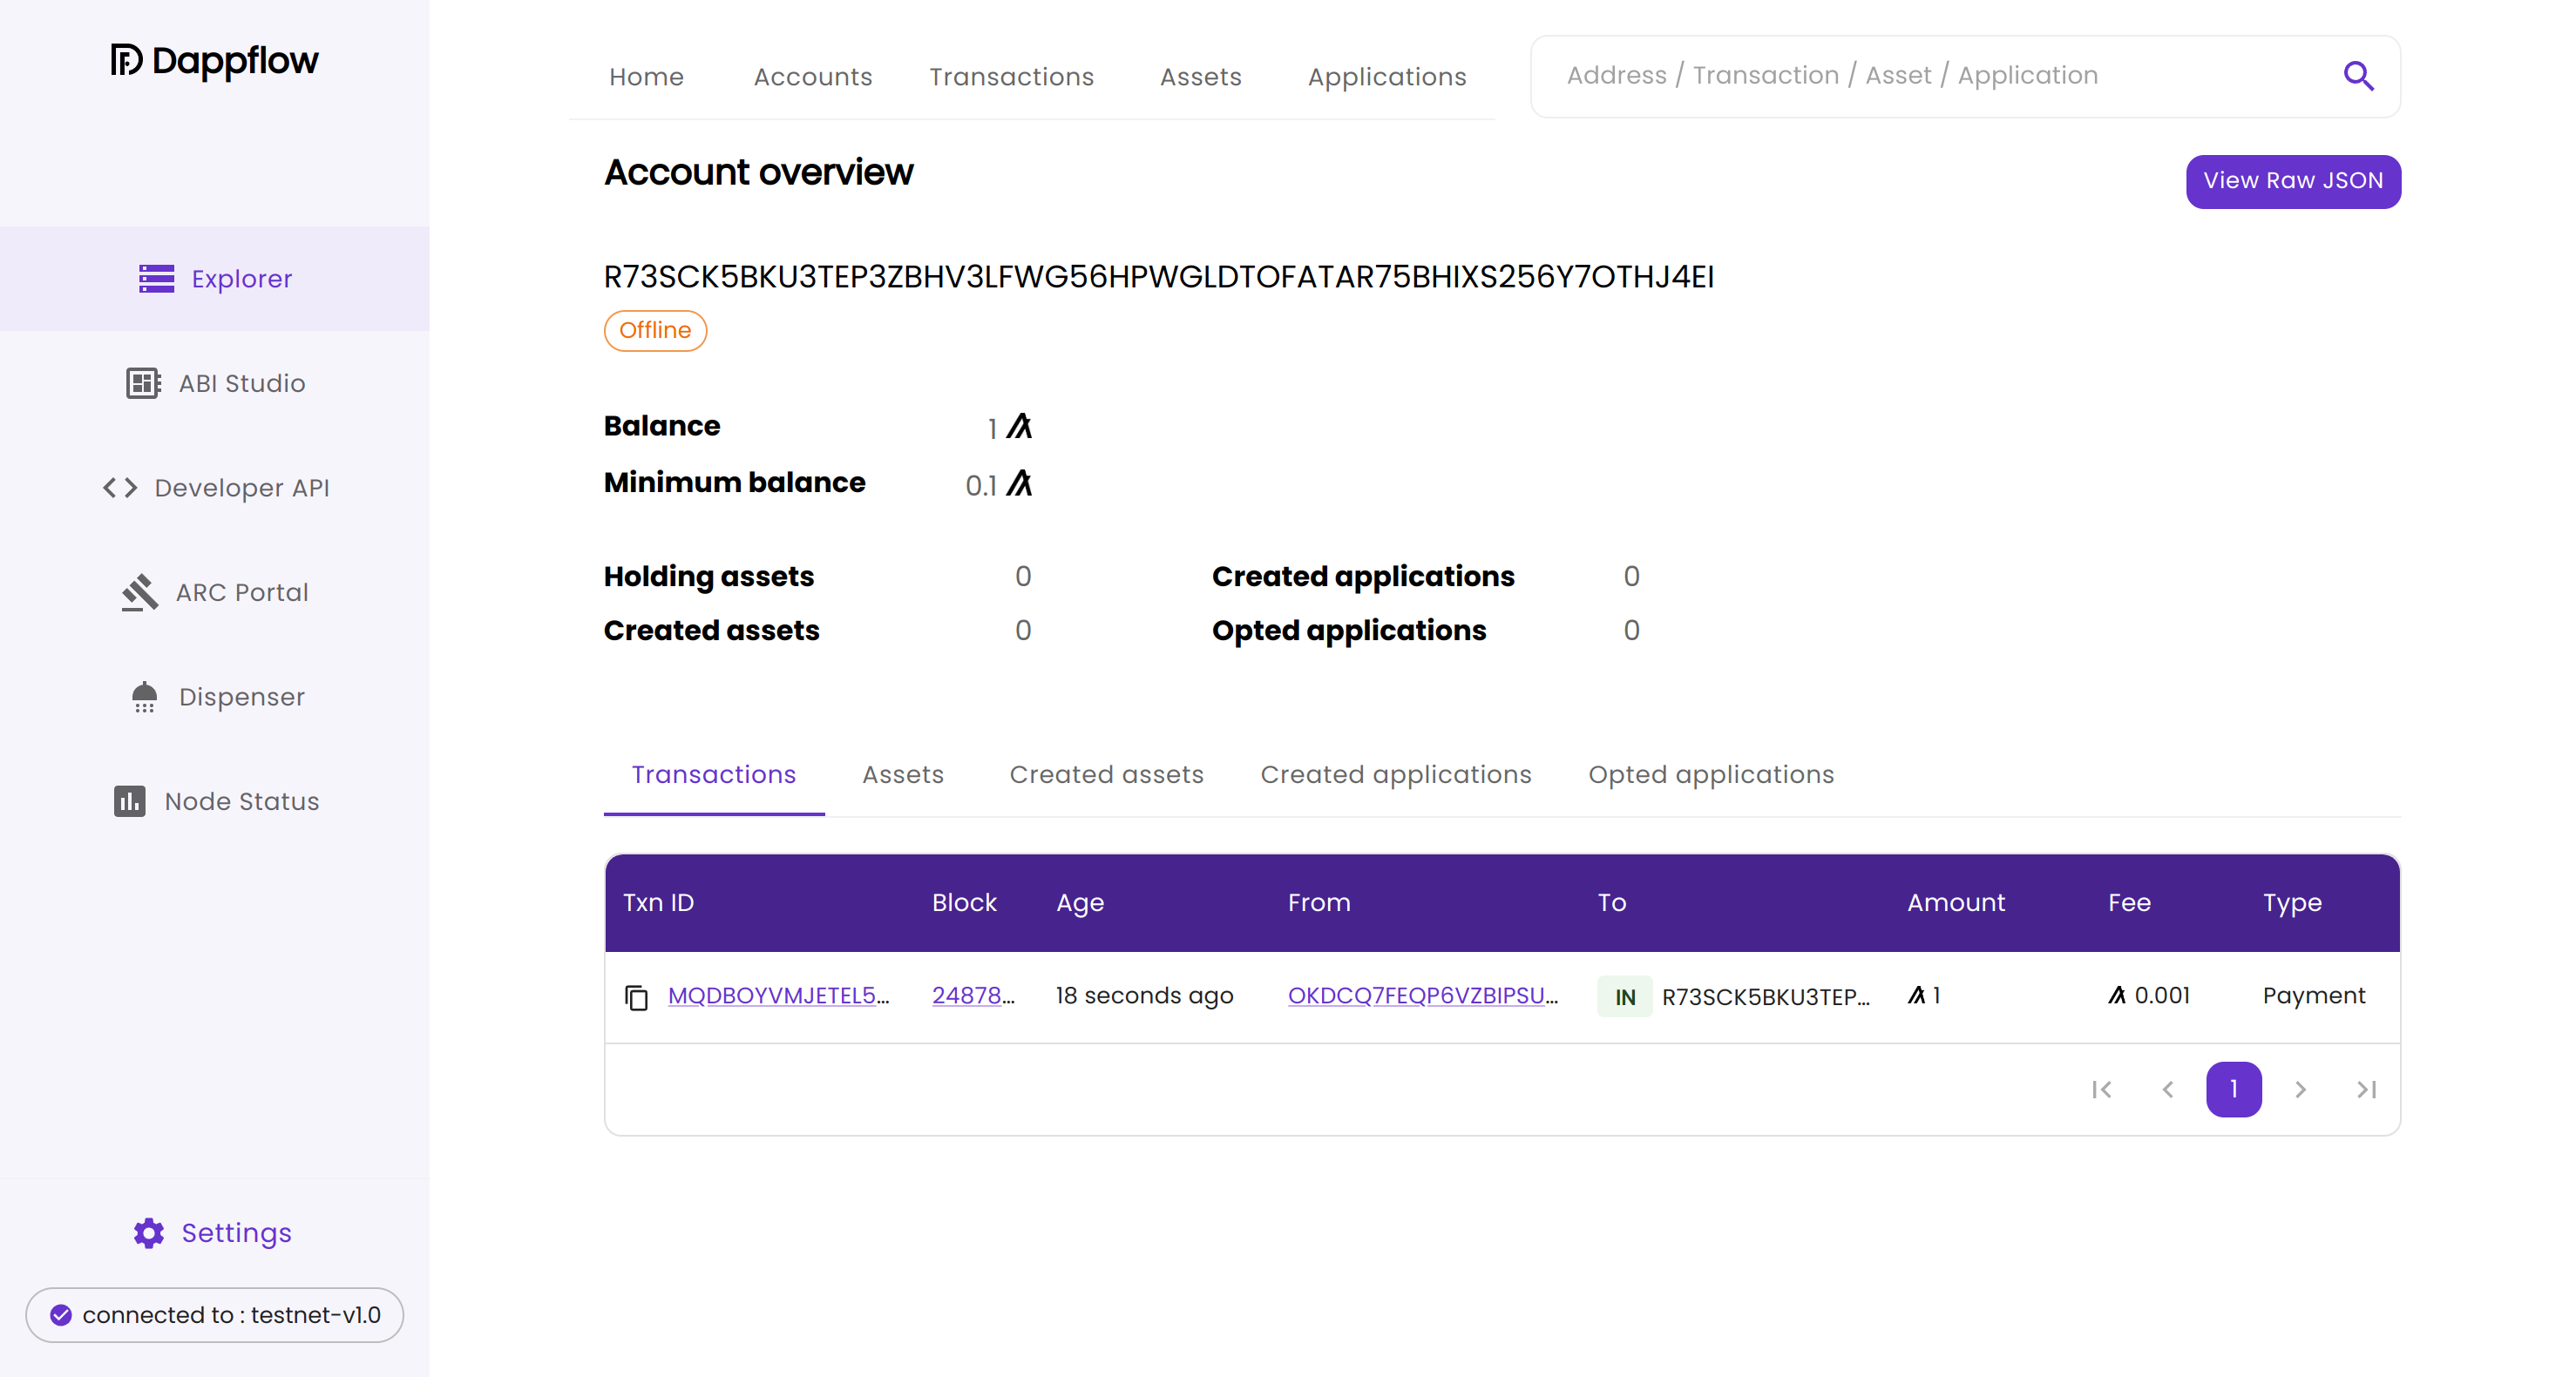Viewport: 2576px width, 1377px height.
Task: Jump to last page of transactions
Action: point(2366,1088)
